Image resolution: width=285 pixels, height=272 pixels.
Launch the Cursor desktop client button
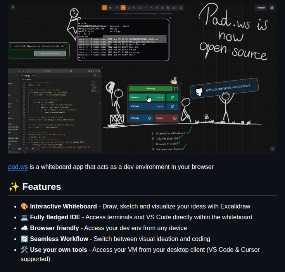[x=166, y=118]
